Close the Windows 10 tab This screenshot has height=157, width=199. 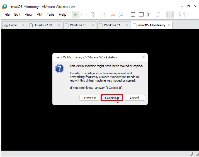[x=93, y=25]
